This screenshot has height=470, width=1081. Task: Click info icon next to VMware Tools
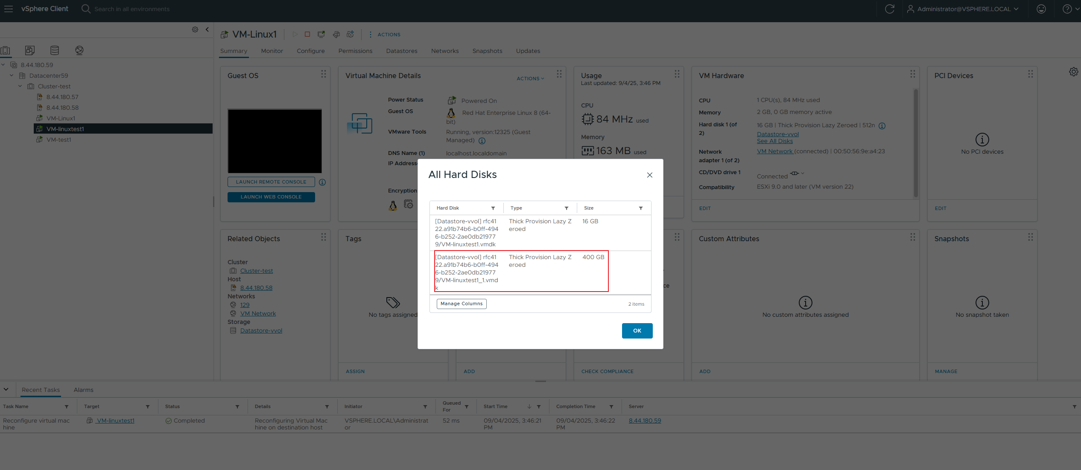(x=482, y=140)
